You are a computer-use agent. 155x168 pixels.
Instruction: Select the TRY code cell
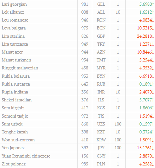click(101, 44)
